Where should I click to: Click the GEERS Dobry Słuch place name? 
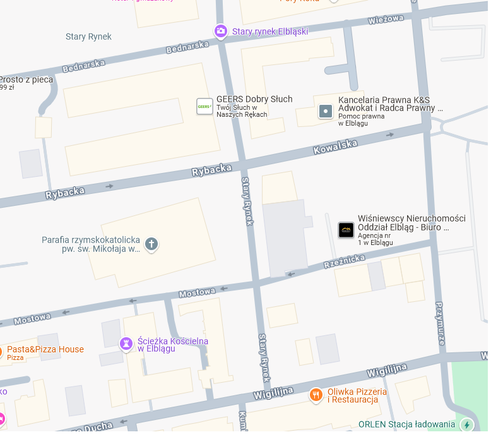(x=254, y=99)
